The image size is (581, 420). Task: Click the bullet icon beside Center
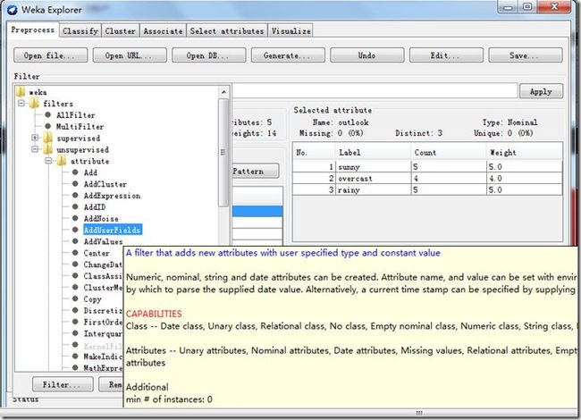[x=75, y=253]
